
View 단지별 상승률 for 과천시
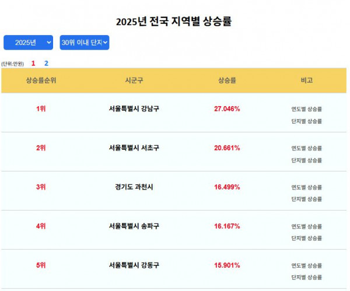(x=306, y=199)
